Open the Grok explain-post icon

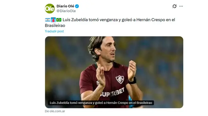pos(175,6)
